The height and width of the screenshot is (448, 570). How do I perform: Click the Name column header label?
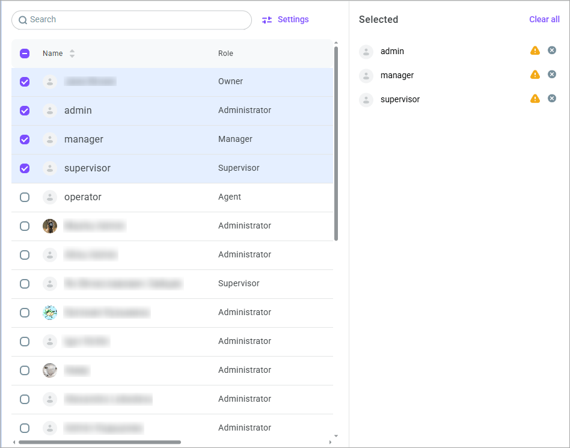pyautogui.click(x=53, y=54)
